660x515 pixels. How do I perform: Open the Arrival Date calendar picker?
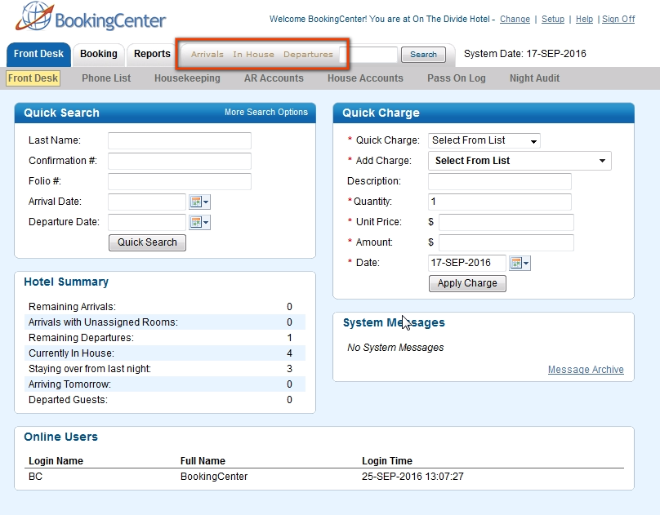(x=199, y=202)
